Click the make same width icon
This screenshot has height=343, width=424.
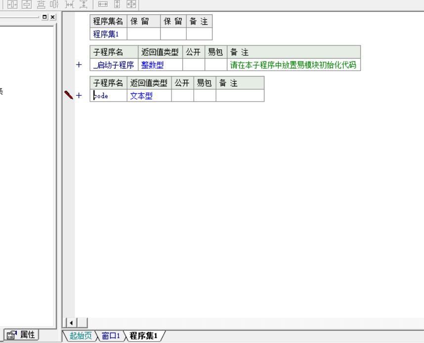tap(103, 4)
